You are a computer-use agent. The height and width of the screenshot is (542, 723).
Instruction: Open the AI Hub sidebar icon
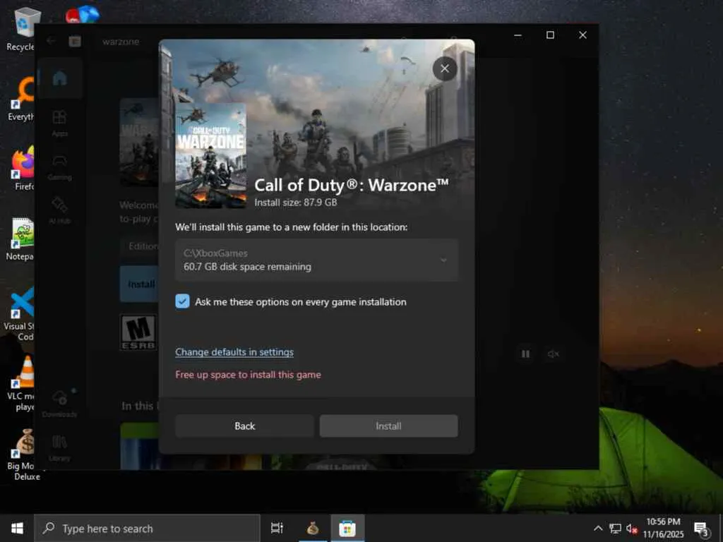[59, 210]
